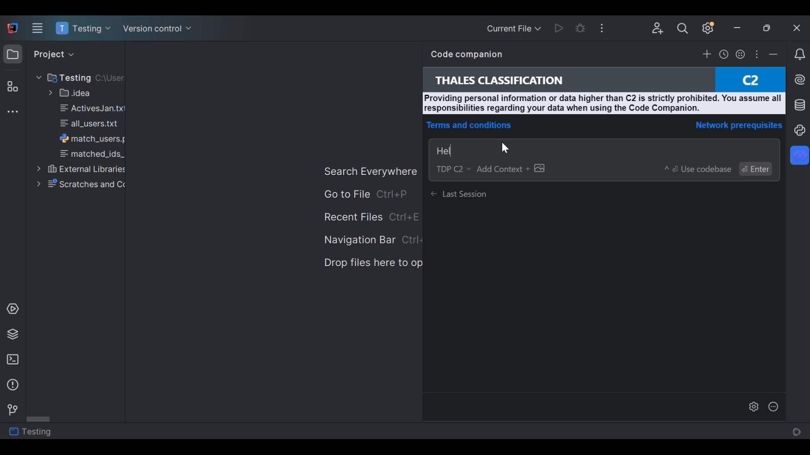The image size is (810, 455).
Task: Focus the Code companion prompt input field
Action: coord(604,151)
